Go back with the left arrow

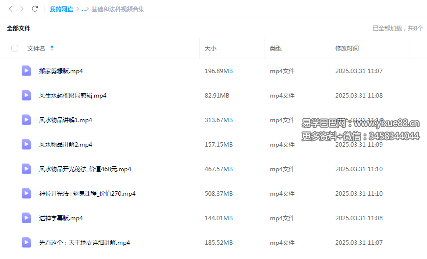[x=11, y=9]
